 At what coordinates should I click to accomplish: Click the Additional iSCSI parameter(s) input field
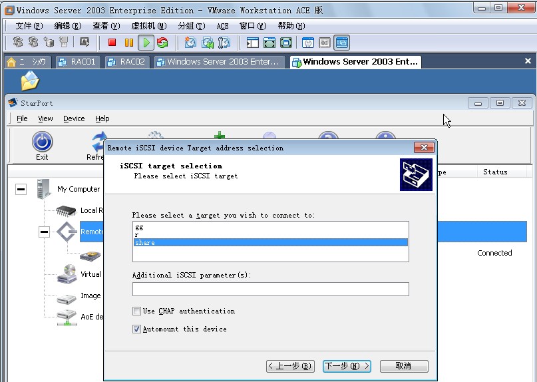coord(271,289)
